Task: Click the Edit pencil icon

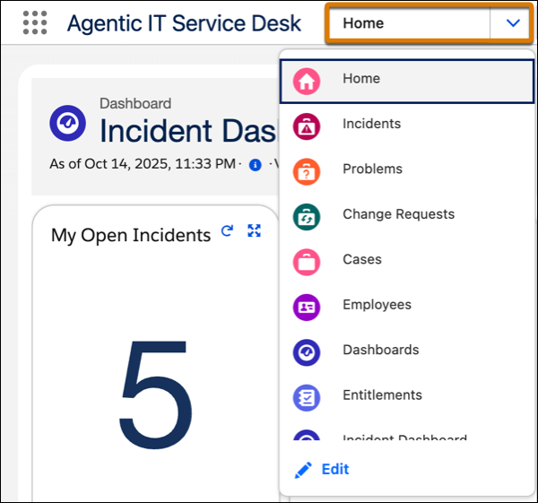Action: (x=303, y=470)
